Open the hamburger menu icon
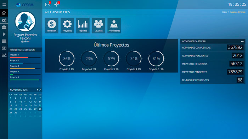 click(4, 4)
